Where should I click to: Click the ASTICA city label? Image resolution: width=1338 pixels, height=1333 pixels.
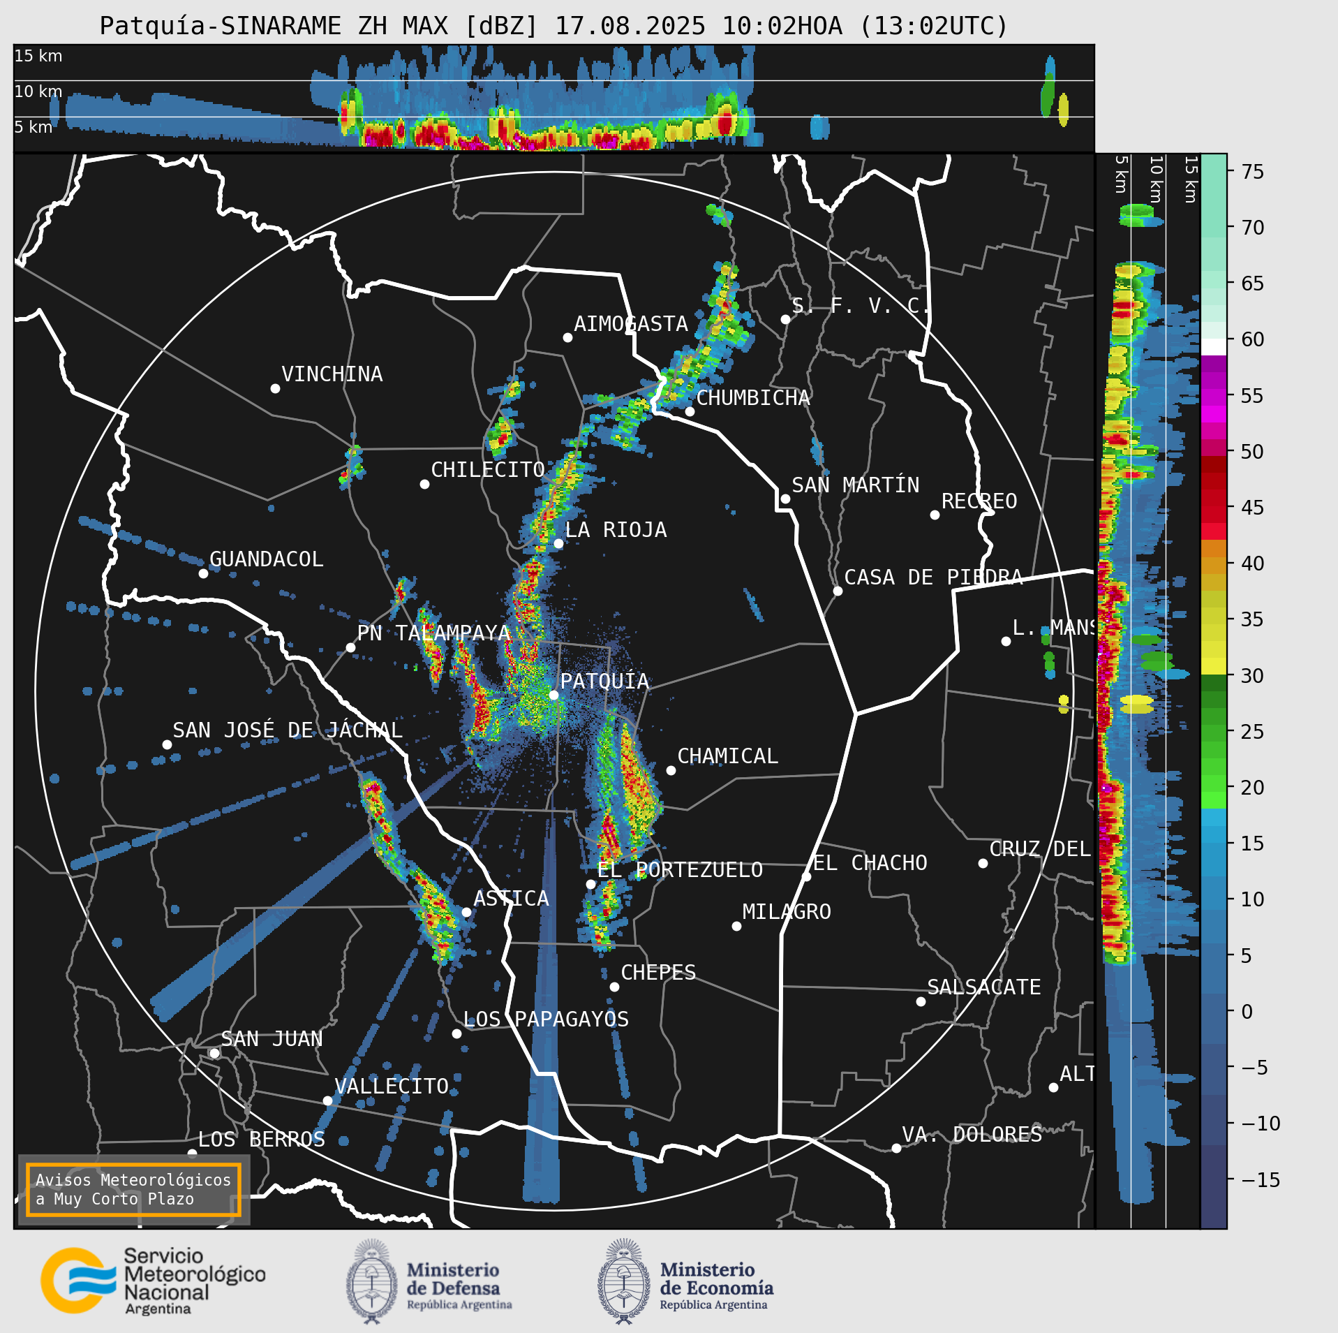pos(511,899)
